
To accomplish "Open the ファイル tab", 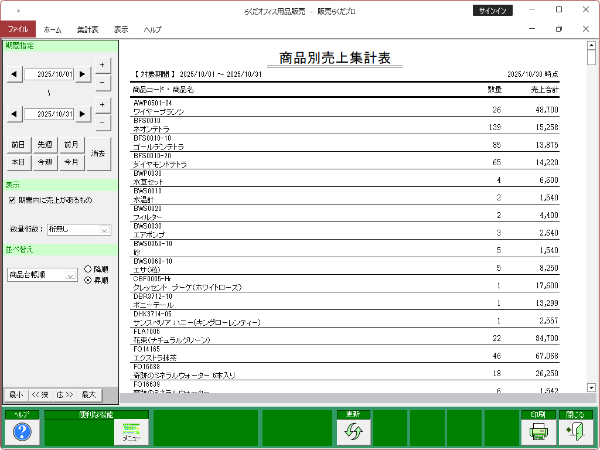I will 18,29.
